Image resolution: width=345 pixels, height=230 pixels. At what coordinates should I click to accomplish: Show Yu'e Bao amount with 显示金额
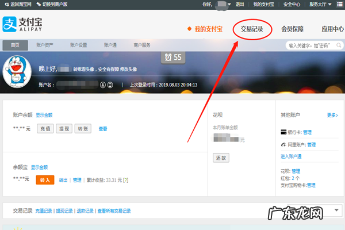[39, 167]
